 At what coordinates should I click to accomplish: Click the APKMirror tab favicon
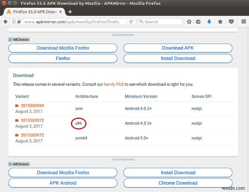(x=9, y=12)
